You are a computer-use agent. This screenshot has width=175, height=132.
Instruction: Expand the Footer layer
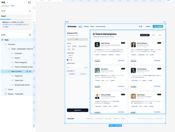pos(3,89)
